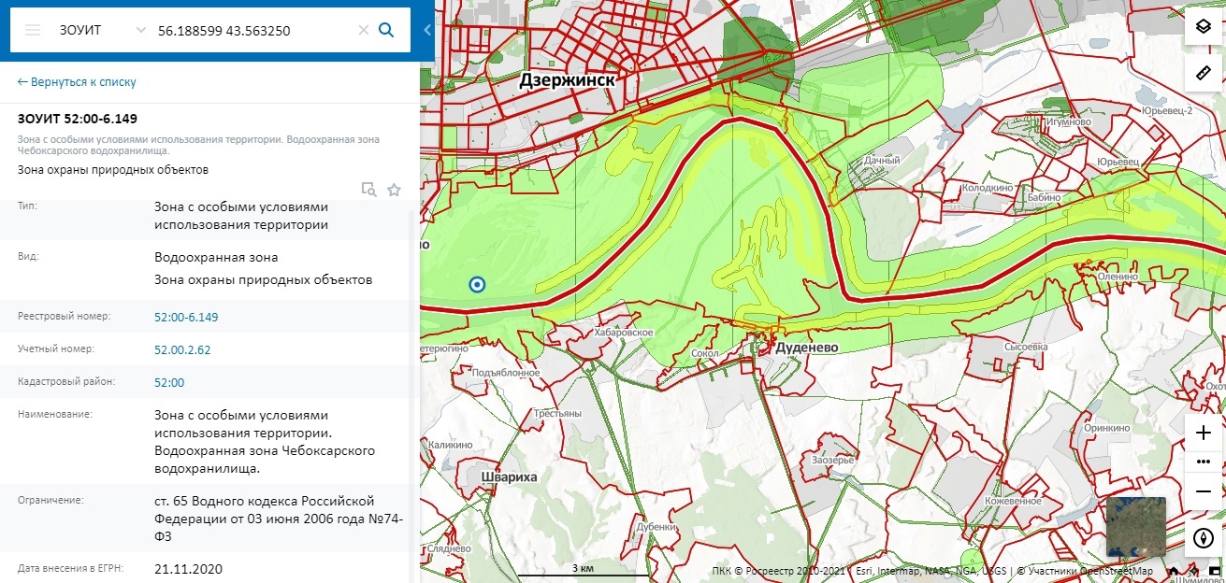
Task: Expand the ЗОУИТ object type dropdown
Action: pyautogui.click(x=141, y=30)
